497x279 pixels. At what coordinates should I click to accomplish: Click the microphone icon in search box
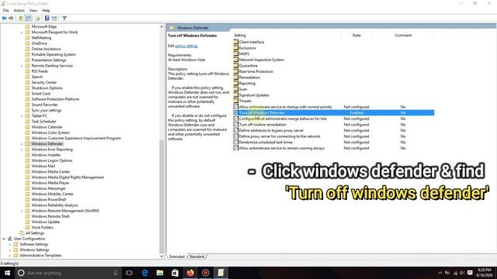(x=116, y=273)
